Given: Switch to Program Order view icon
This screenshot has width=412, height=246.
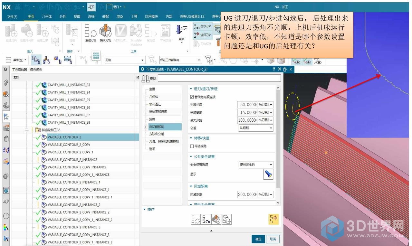Looking at the screenshot, I should pos(36,60).
